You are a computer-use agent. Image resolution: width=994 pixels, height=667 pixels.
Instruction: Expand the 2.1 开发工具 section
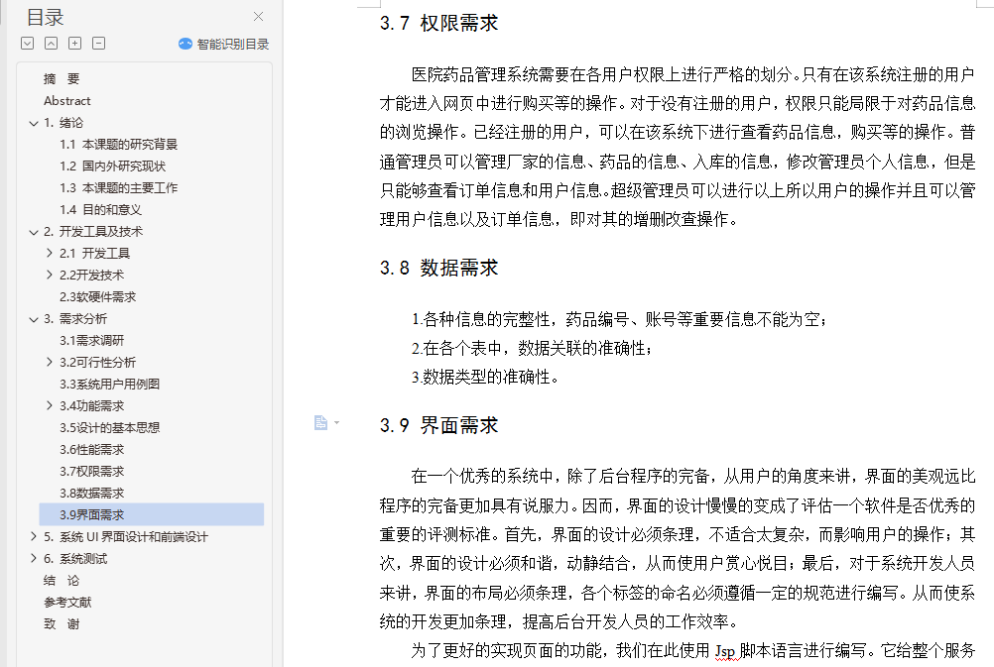[x=50, y=253]
